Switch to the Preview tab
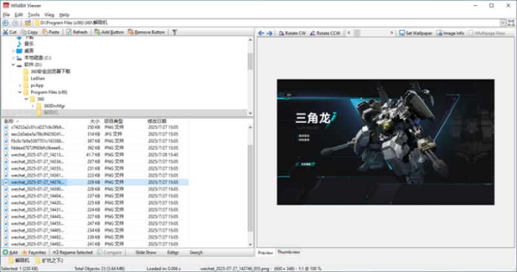 [x=266, y=253]
